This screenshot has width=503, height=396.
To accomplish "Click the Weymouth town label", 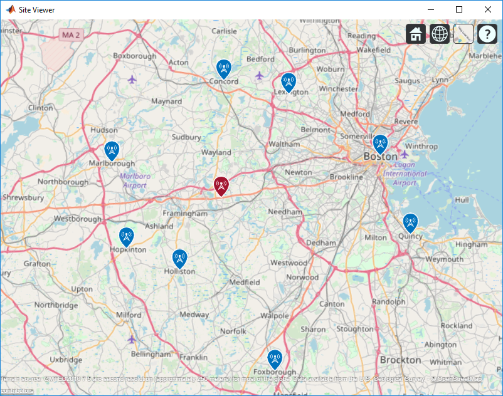I will click(x=444, y=259).
